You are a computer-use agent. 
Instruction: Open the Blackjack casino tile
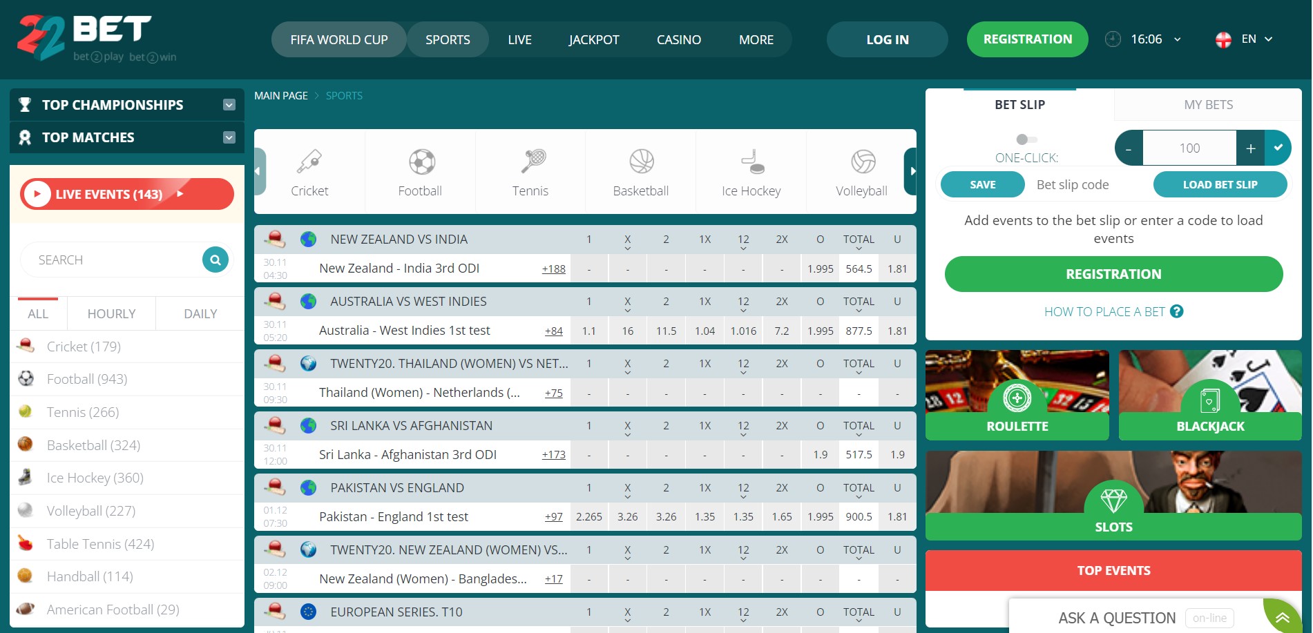[x=1210, y=395]
